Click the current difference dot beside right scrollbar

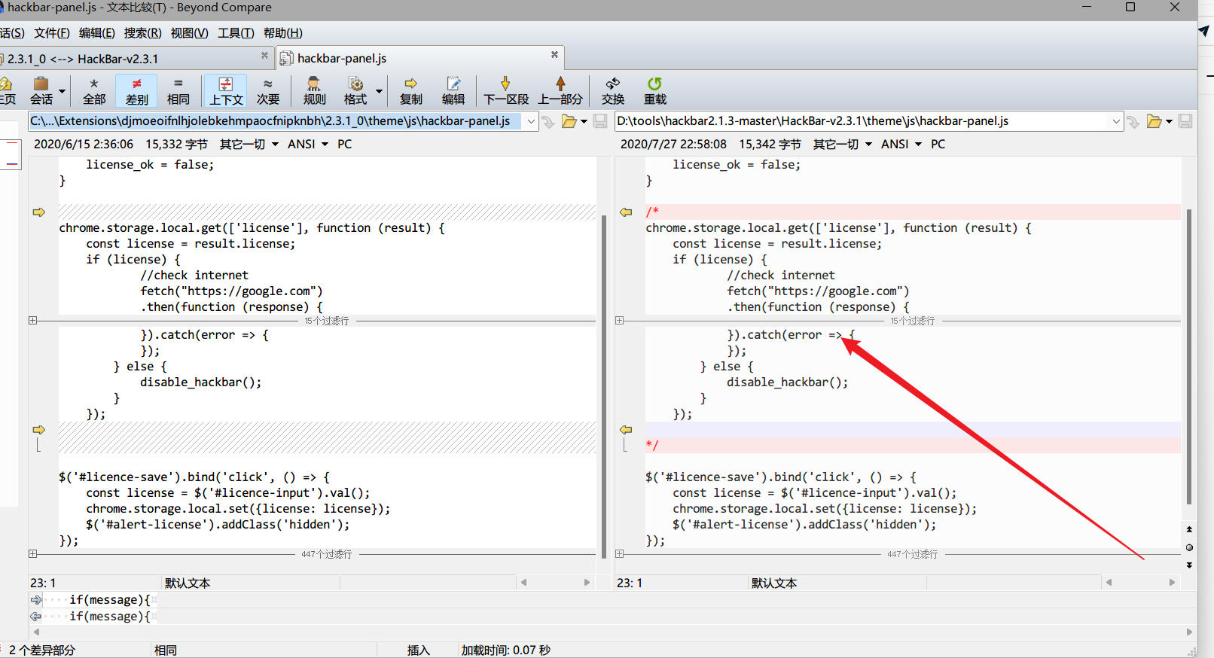tap(1189, 547)
